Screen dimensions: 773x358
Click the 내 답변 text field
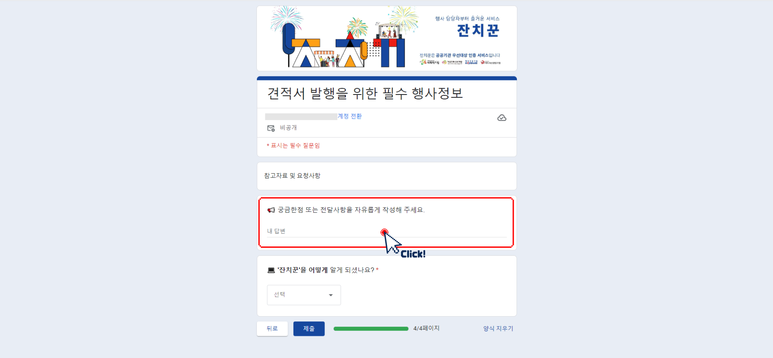tap(387, 231)
